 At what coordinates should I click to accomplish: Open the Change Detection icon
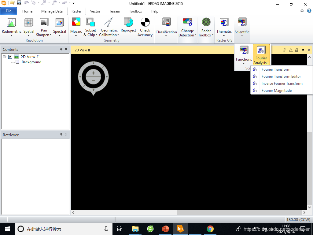[x=187, y=22]
